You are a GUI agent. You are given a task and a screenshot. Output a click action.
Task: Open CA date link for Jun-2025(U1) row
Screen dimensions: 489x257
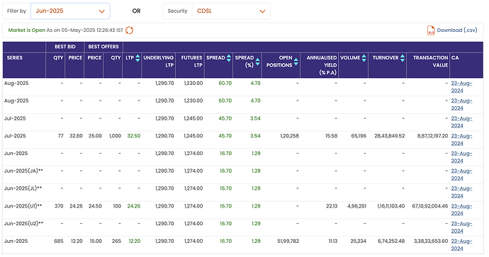(x=461, y=210)
